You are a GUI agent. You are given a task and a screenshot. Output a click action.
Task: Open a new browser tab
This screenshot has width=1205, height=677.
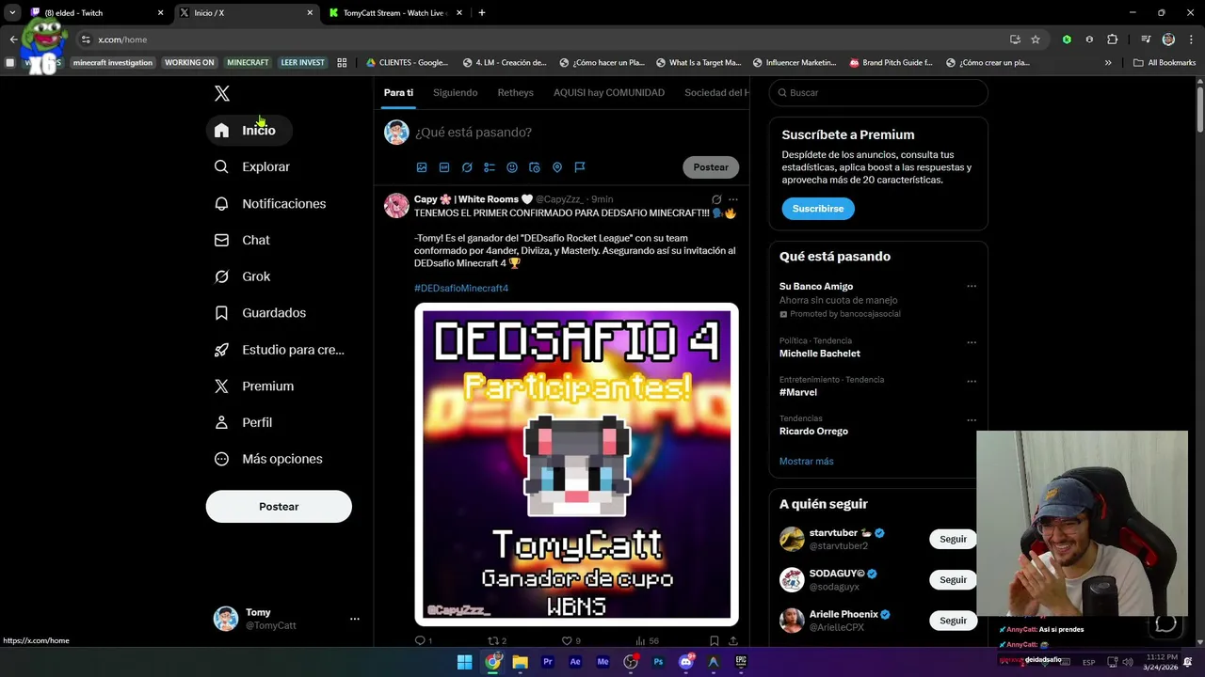point(482,13)
